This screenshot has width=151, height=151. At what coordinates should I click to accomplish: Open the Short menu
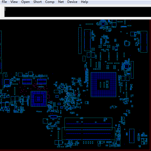[37, 2]
